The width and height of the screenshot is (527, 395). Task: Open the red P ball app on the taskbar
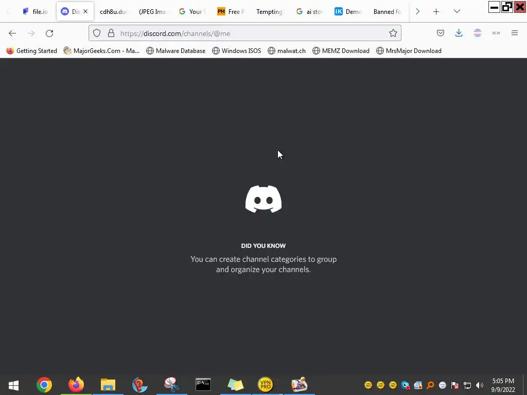tap(139, 385)
